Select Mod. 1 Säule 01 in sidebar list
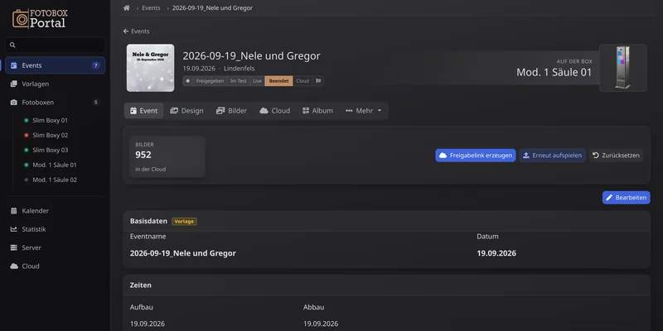 tap(55, 165)
